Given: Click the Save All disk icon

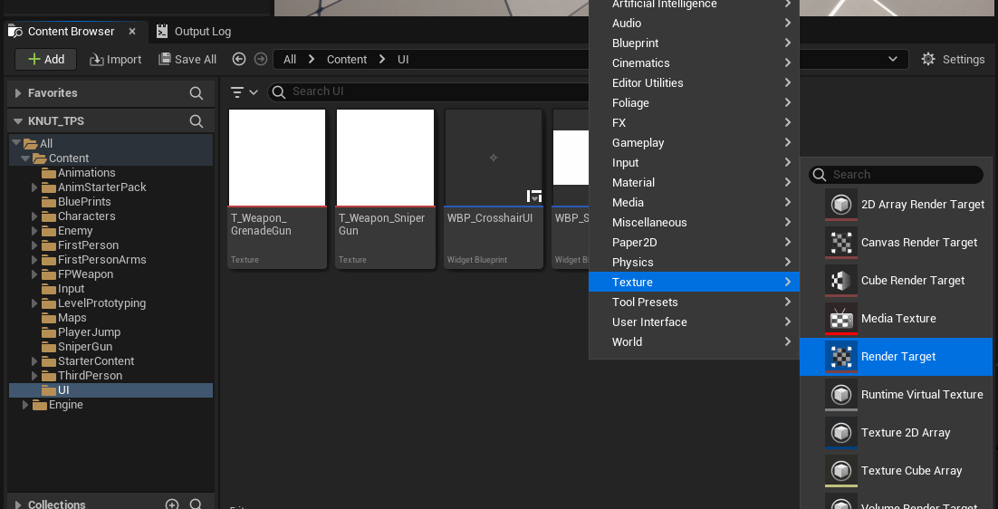Looking at the screenshot, I should tap(164, 59).
